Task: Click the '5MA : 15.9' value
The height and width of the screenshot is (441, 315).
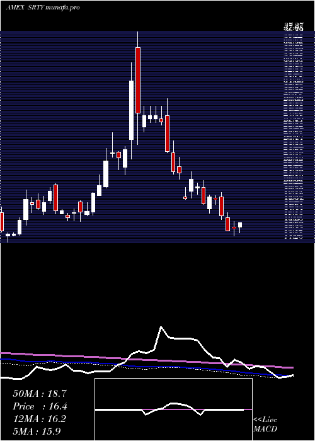Action: tap(37, 431)
